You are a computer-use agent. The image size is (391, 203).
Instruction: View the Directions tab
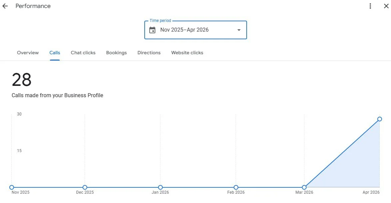tap(149, 53)
